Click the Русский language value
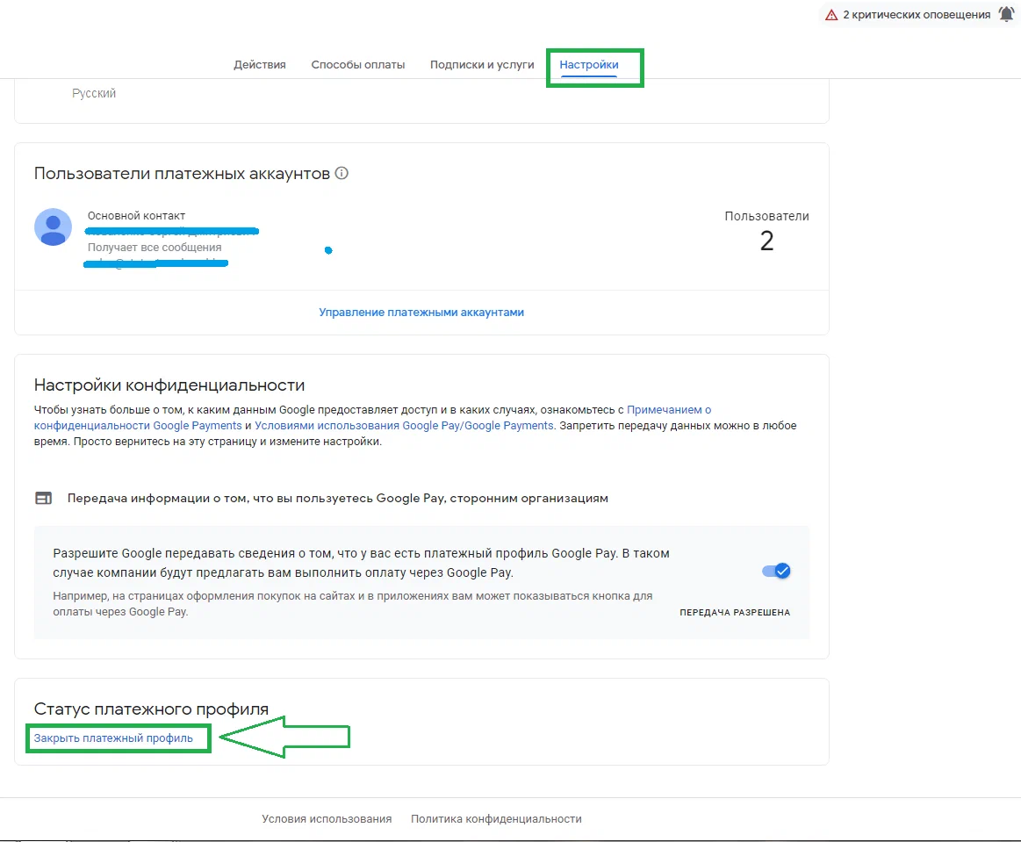The height and width of the screenshot is (842, 1021). pyautogui.click(x=94, y=93)
